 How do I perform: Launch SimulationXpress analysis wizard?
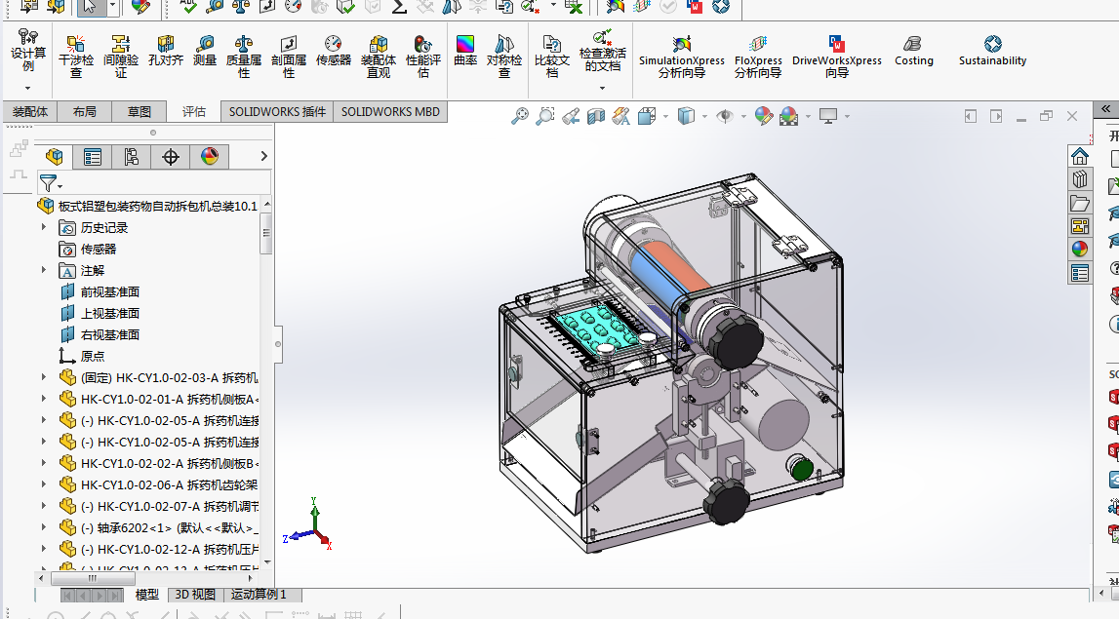click(682, 57)
